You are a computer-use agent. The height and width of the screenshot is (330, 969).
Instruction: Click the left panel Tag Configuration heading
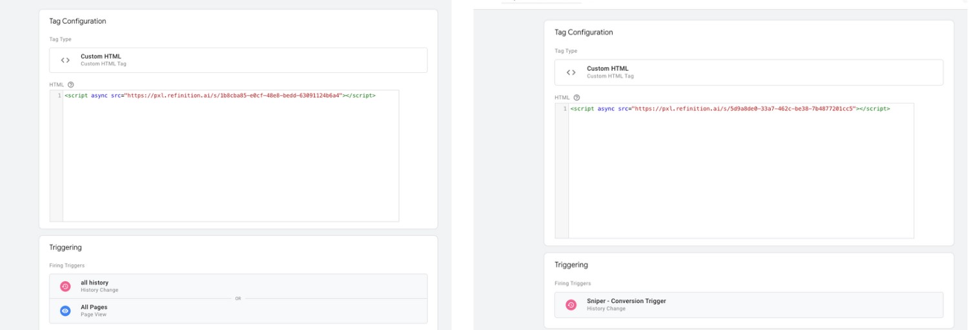coord(77,21)
